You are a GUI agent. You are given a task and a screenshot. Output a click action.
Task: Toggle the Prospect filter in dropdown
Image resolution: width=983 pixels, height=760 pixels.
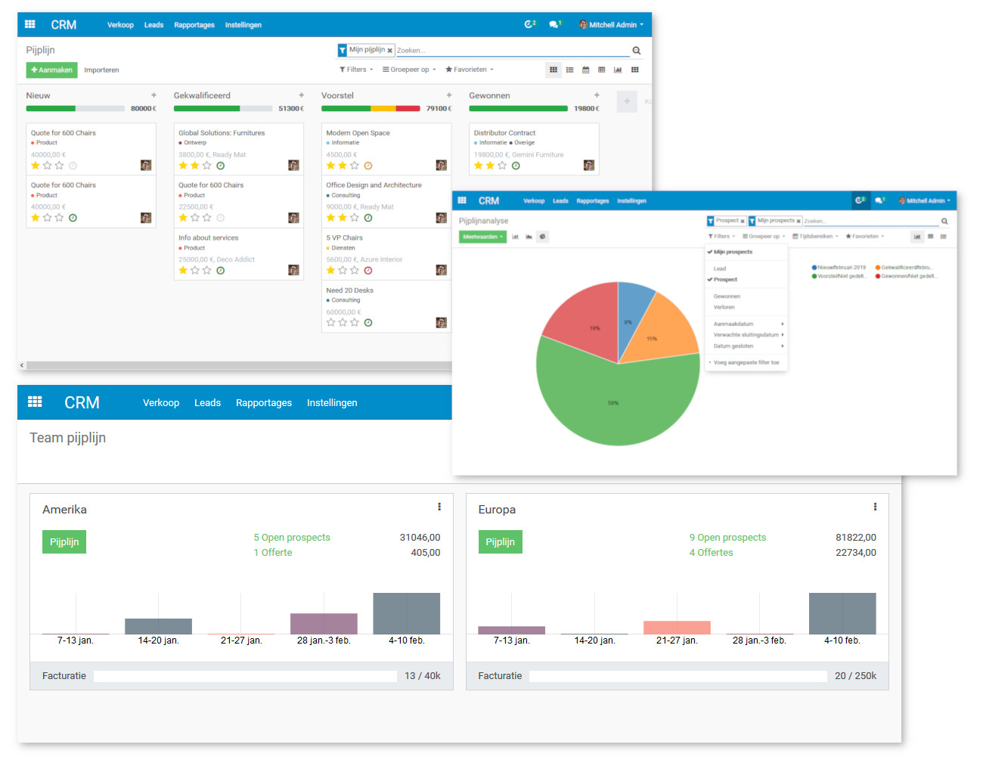[x=724, y=280]
